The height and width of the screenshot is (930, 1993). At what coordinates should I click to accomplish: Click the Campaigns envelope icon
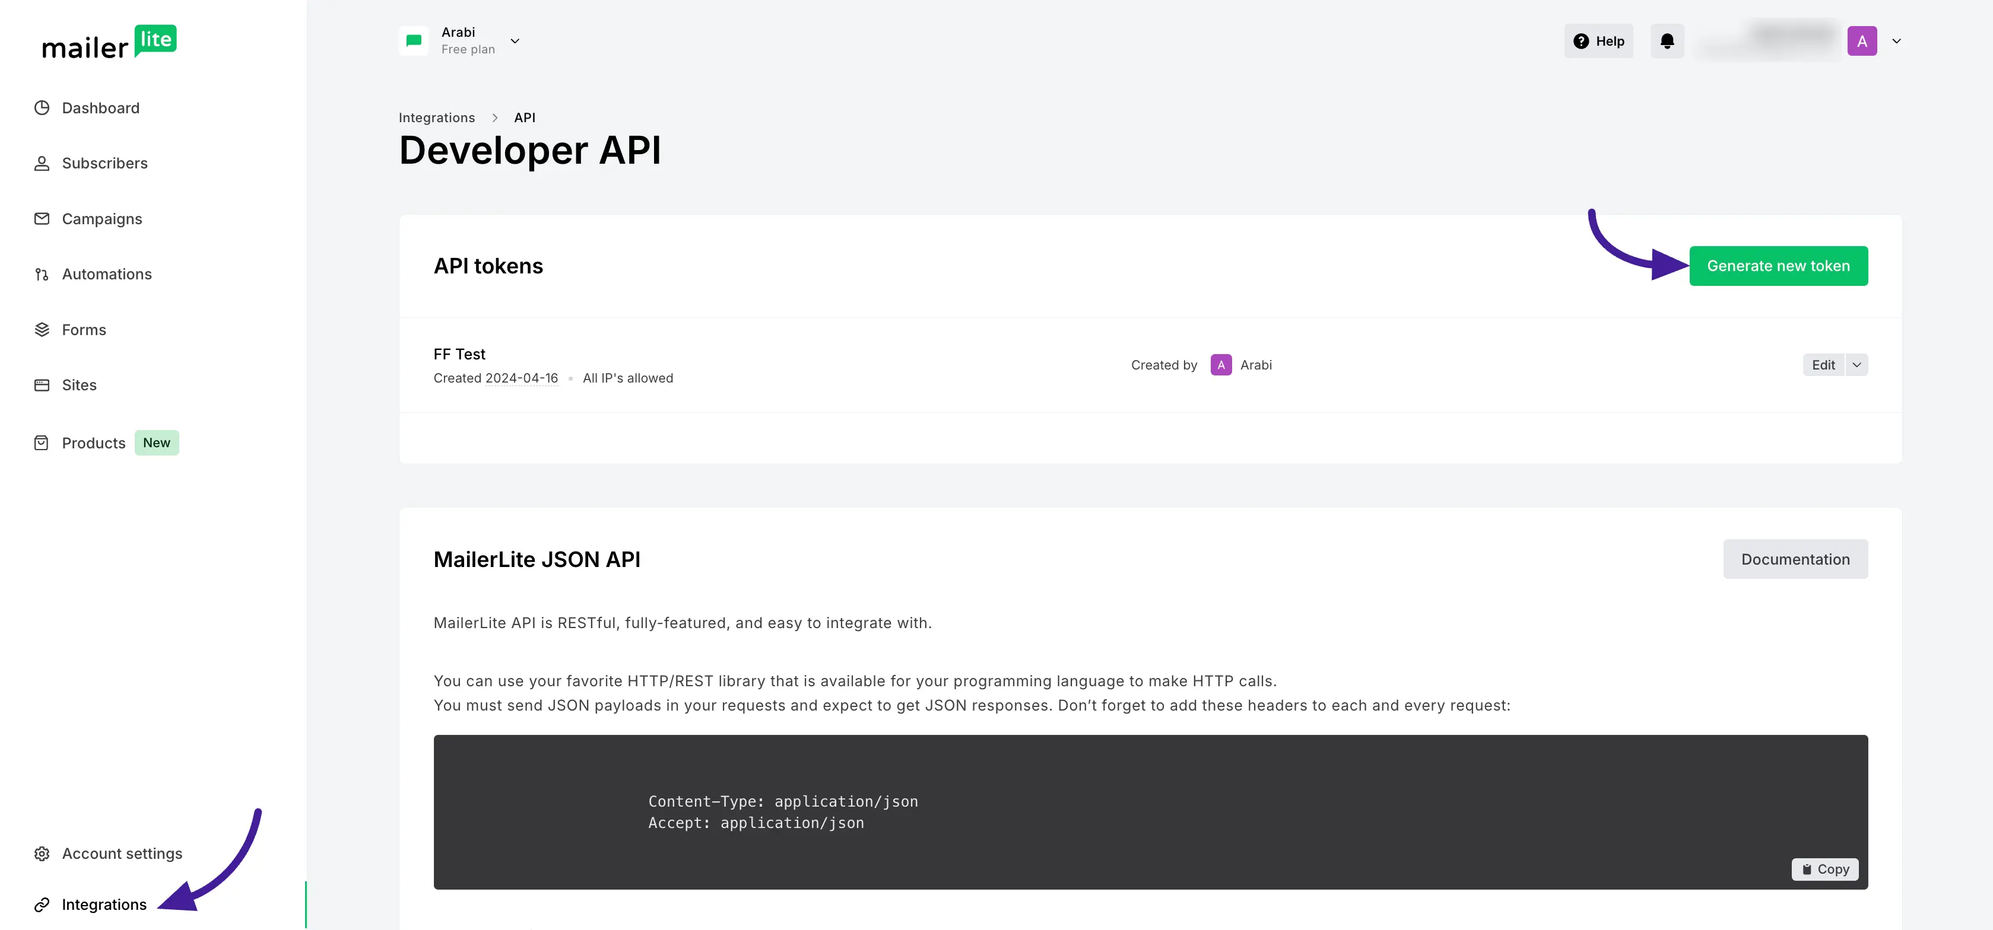coord(42,219)
